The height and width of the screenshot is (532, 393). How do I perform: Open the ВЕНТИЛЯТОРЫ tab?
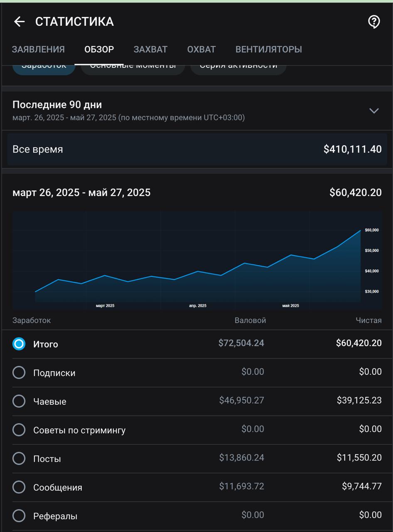point(269,49)
